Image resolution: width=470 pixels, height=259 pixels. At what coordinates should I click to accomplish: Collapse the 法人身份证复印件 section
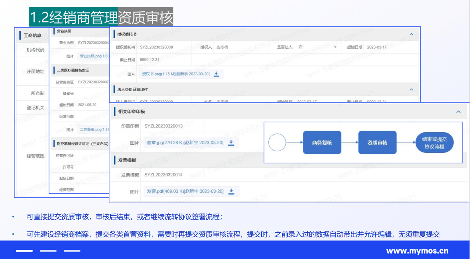click(411, 89)
